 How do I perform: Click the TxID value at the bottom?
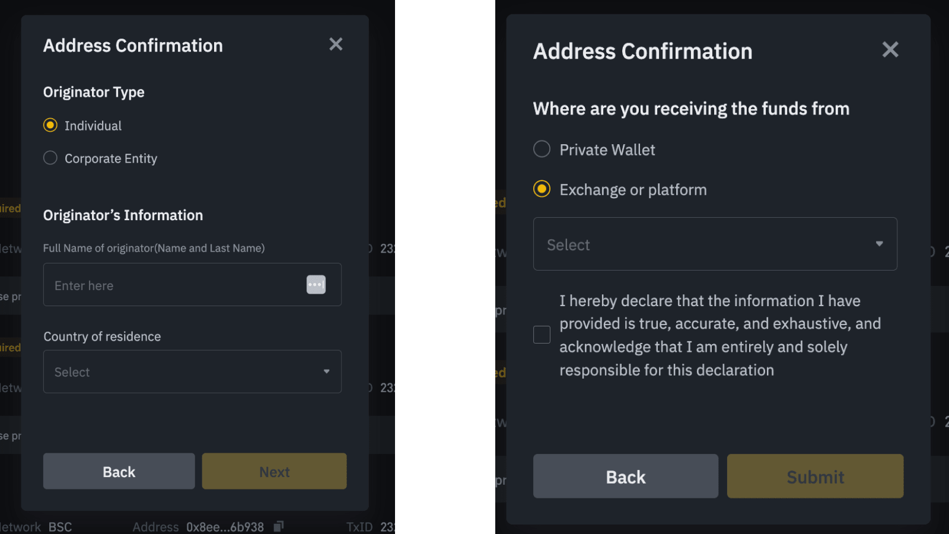pos(387,527)
